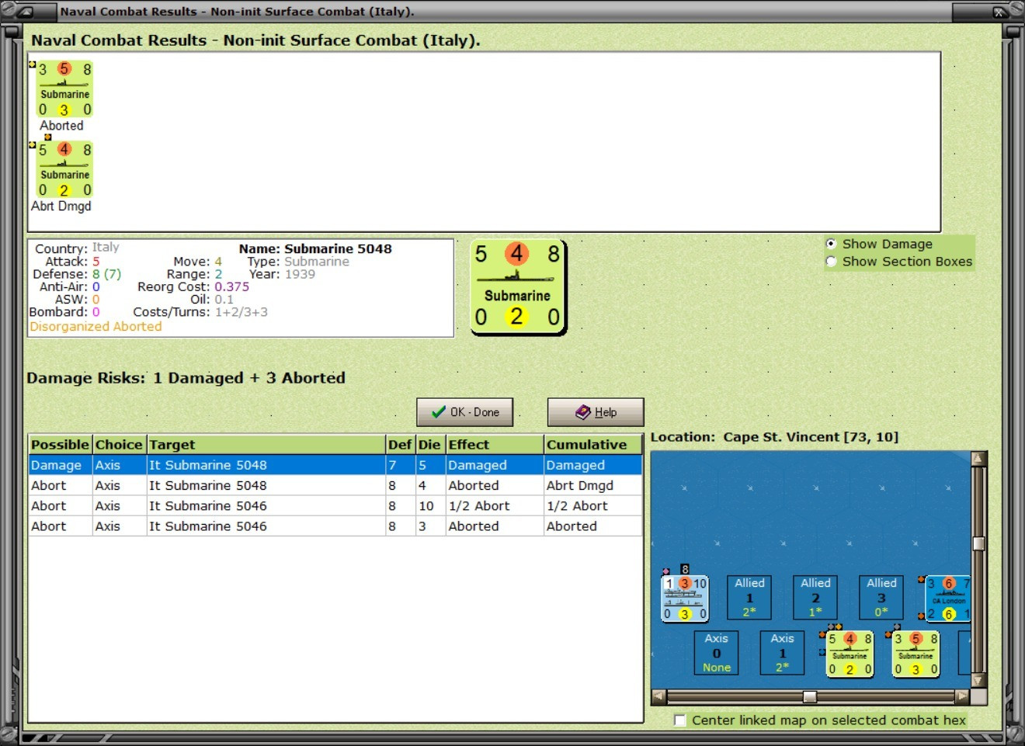Select the aborted 3-5-8 submarine counter in results list

coord(65,89)
